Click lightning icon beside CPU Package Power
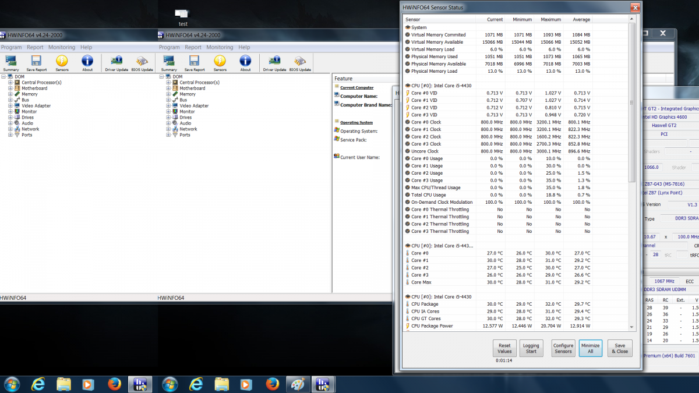The width and height of the screenshot is (699, 393). pyautogui.click(x=408, y=326)
